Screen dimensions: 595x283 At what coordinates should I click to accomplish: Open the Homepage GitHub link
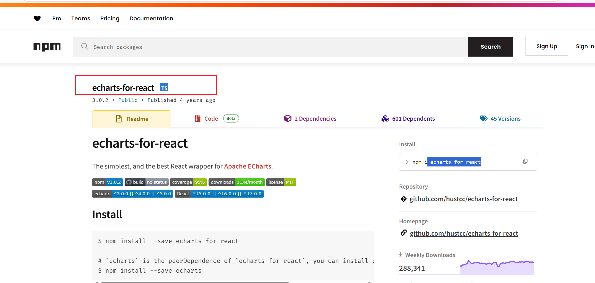coord(464,233)
